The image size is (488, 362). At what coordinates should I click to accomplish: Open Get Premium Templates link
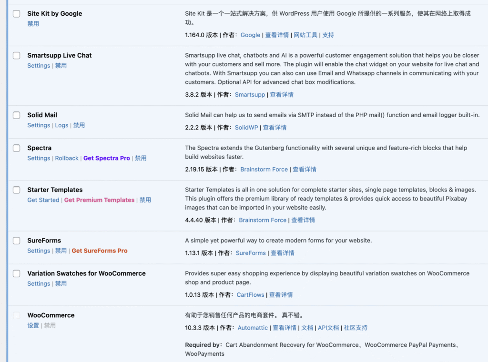99,200
